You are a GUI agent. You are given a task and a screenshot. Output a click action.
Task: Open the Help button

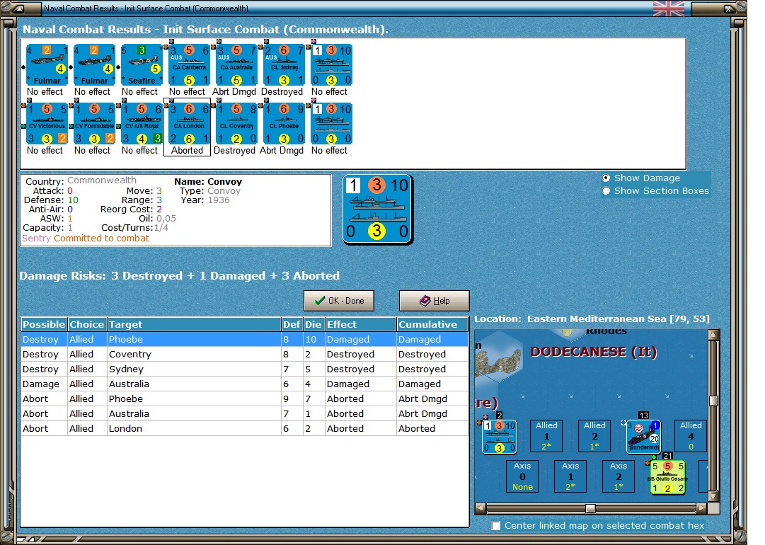pyautogui.click(x=435, y=301)
